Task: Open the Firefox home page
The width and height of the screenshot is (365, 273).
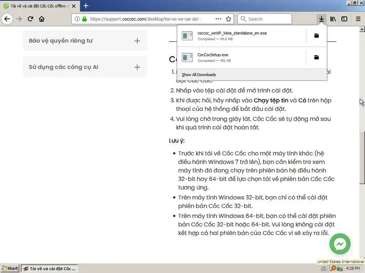Action: 42,19
